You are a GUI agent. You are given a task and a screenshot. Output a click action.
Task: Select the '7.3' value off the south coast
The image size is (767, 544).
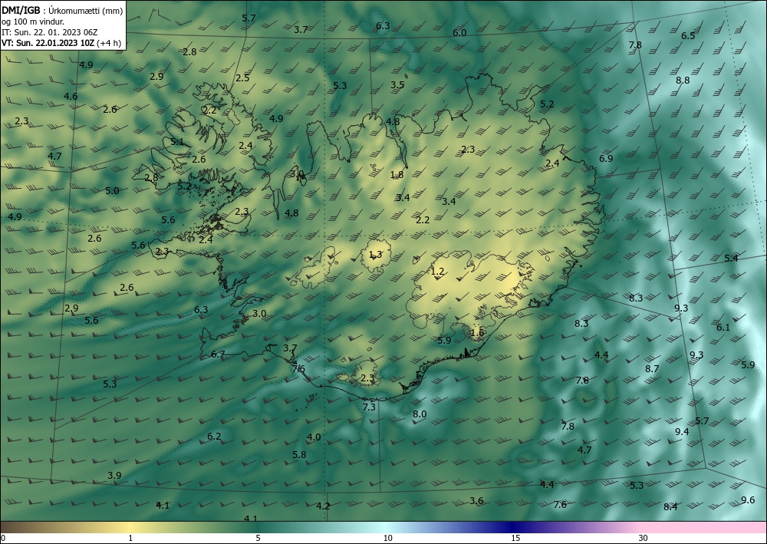[x=369, y=407]
